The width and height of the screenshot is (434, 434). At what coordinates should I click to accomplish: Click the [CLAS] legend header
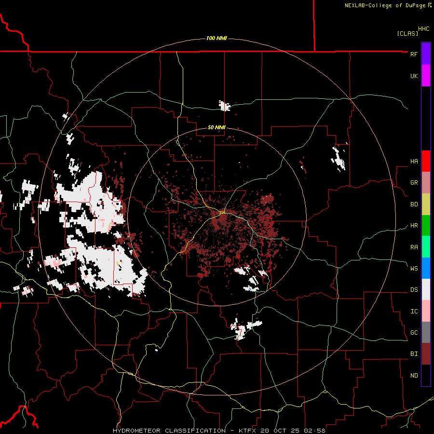407,33
